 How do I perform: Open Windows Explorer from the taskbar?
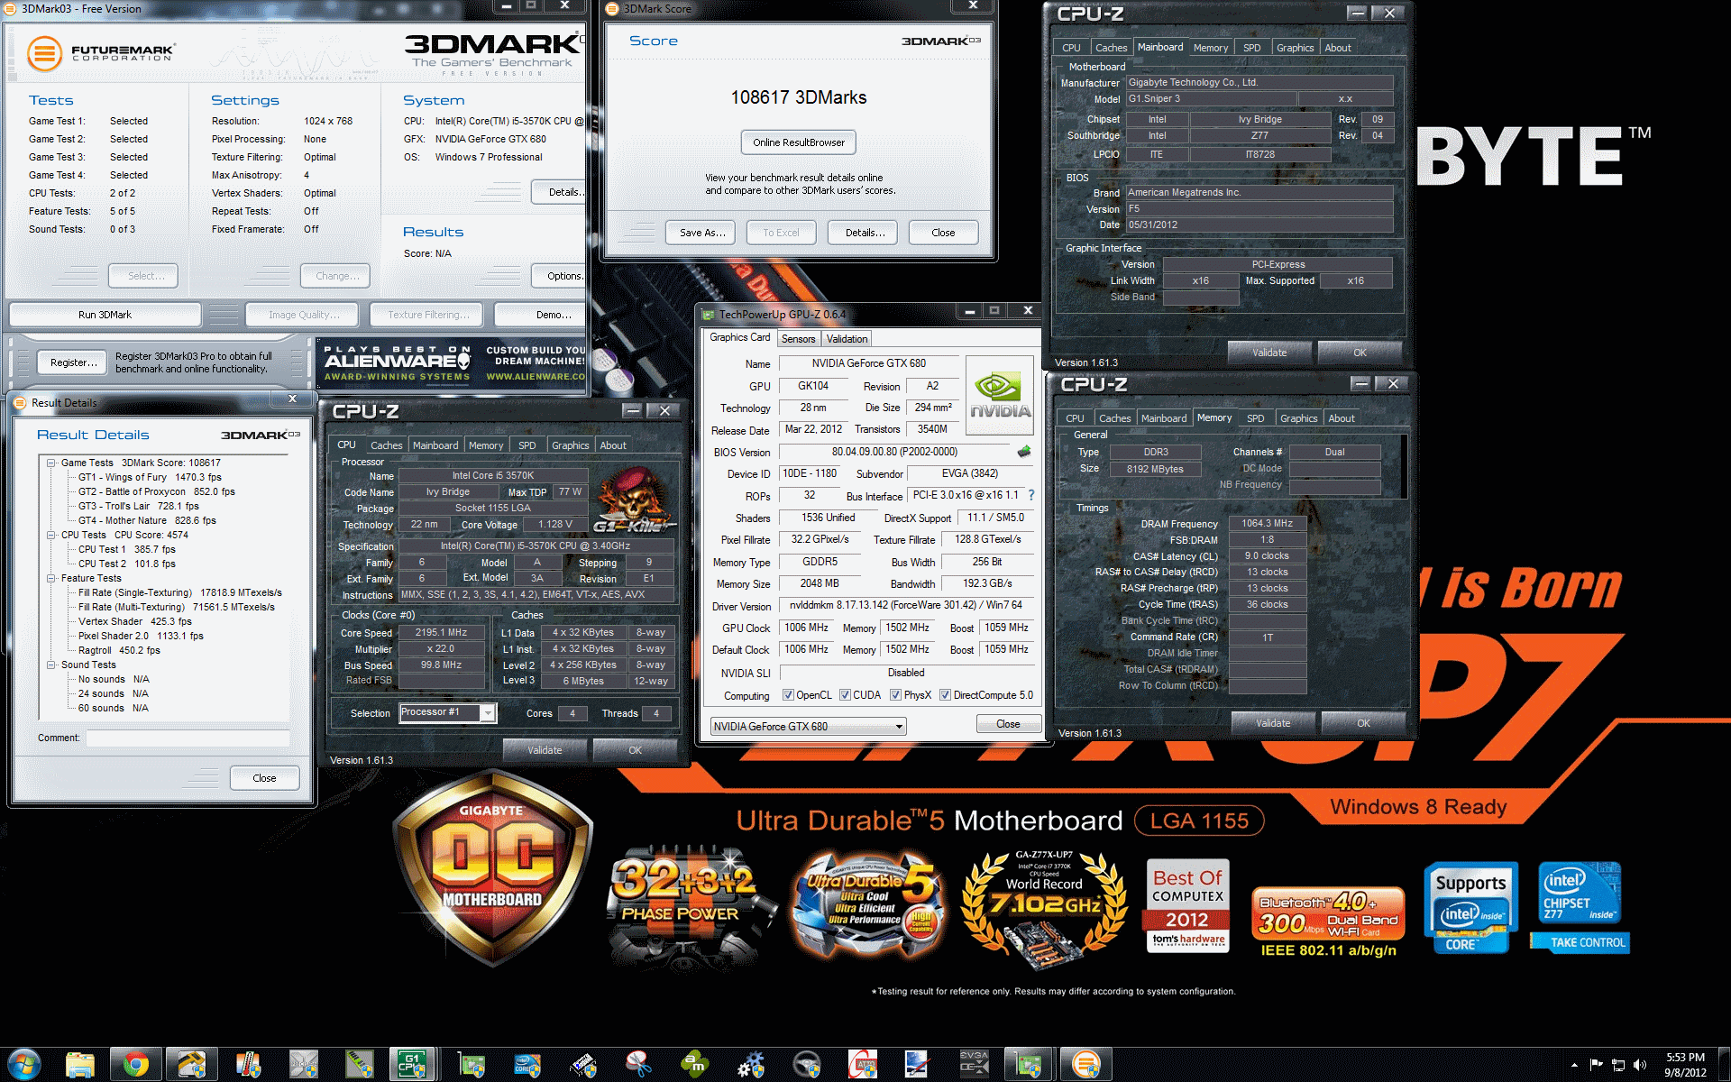[x=80, y=1065]
